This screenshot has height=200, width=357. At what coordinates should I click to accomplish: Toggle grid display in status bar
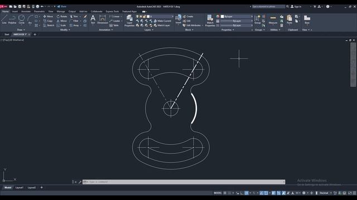click(x=225, y=193)
